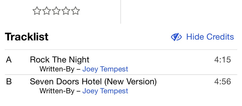Image resolution: width=242 pixels, height=106 pixels.
Task: Open Joey Tempest credit under Rock The Night
Action: [105, 69]
